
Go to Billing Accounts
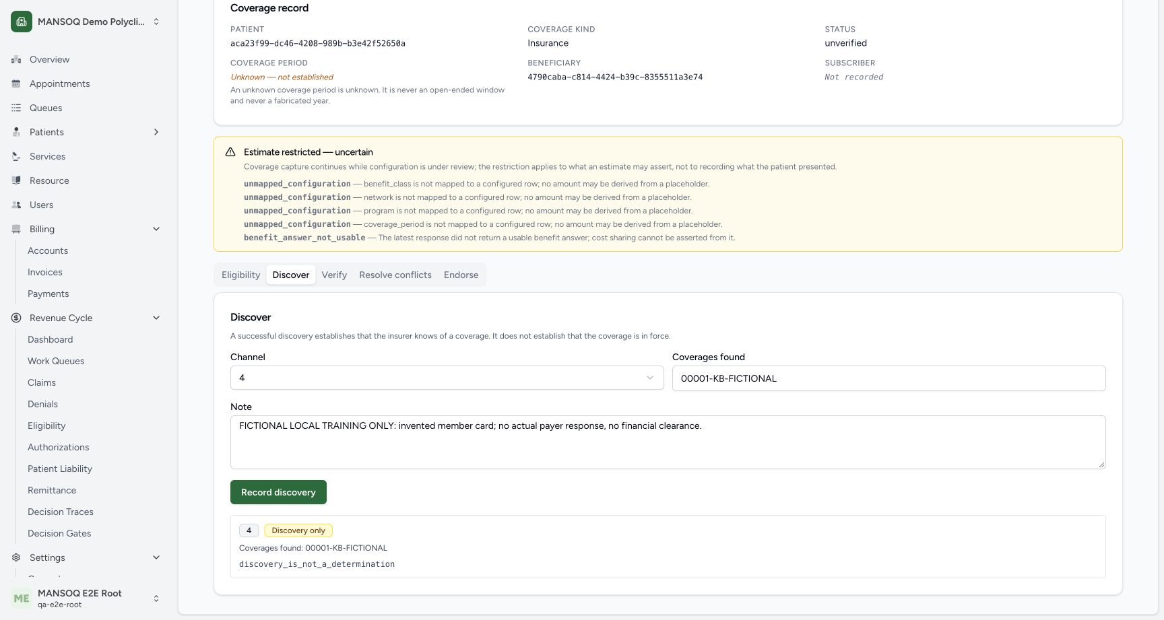(x=48, y=250)
